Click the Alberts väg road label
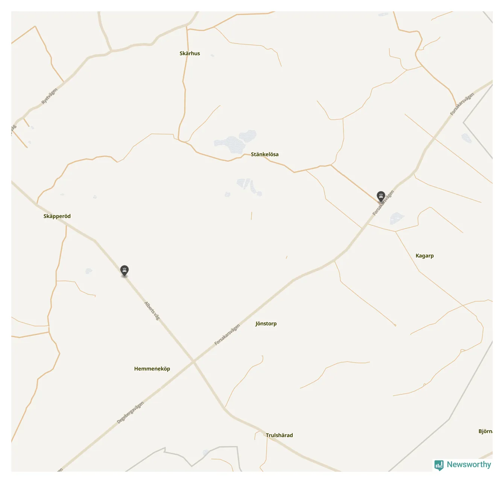Image resolution: width=504 pixels, height=483 pixels. coord(152,311)
